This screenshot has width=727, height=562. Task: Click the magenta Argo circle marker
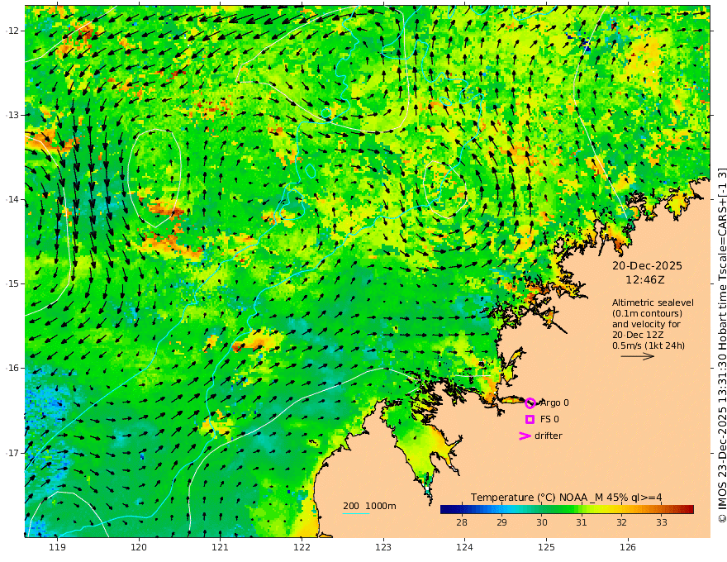point(530,403)
